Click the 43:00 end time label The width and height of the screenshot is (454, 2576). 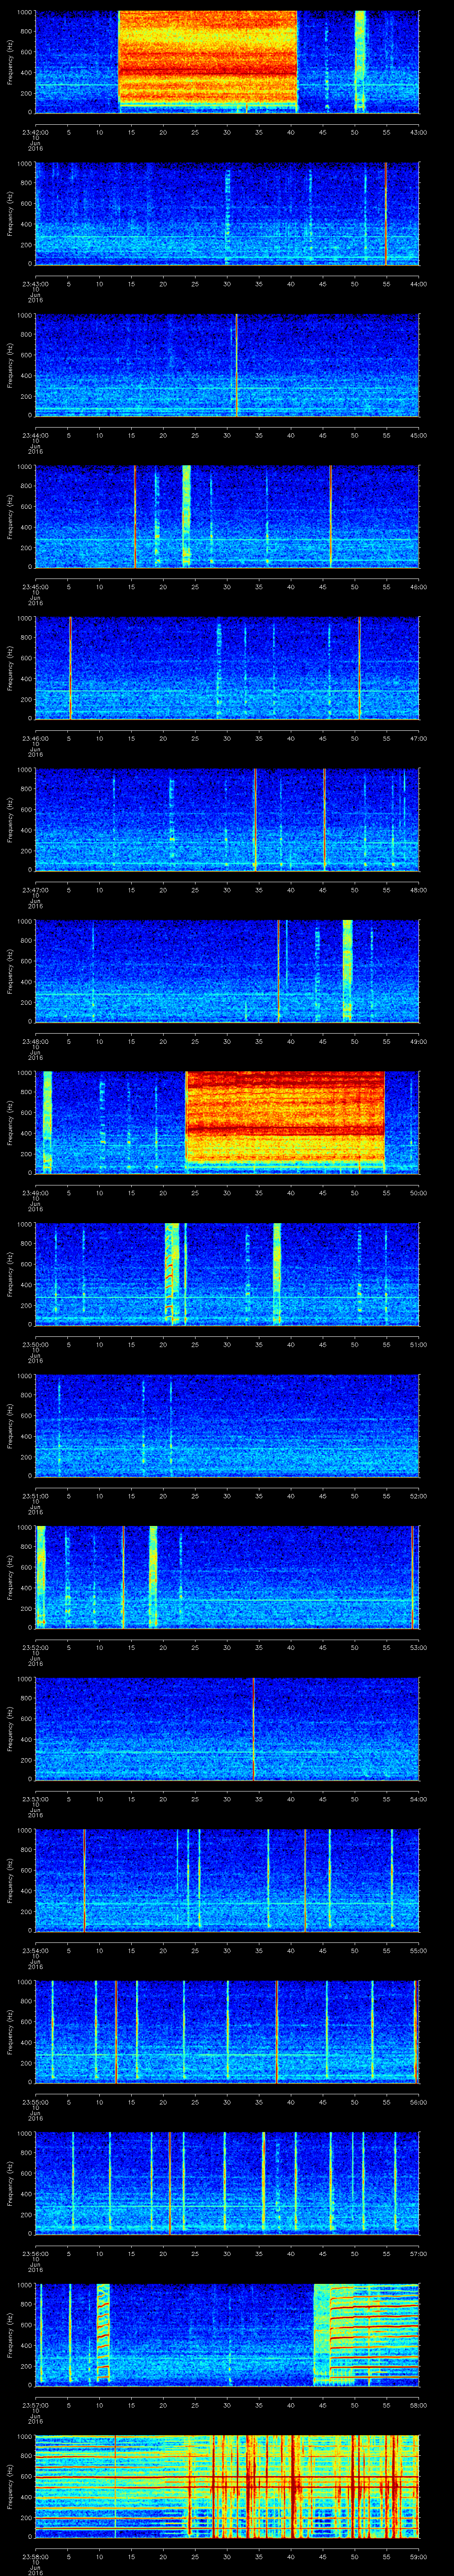coord(418,132)
